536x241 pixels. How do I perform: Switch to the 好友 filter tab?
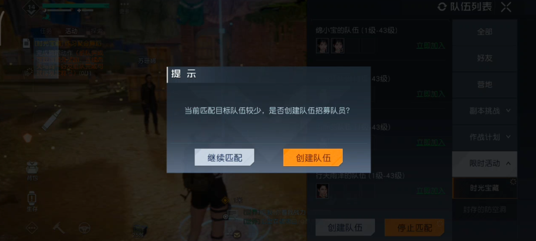(484, 58)
